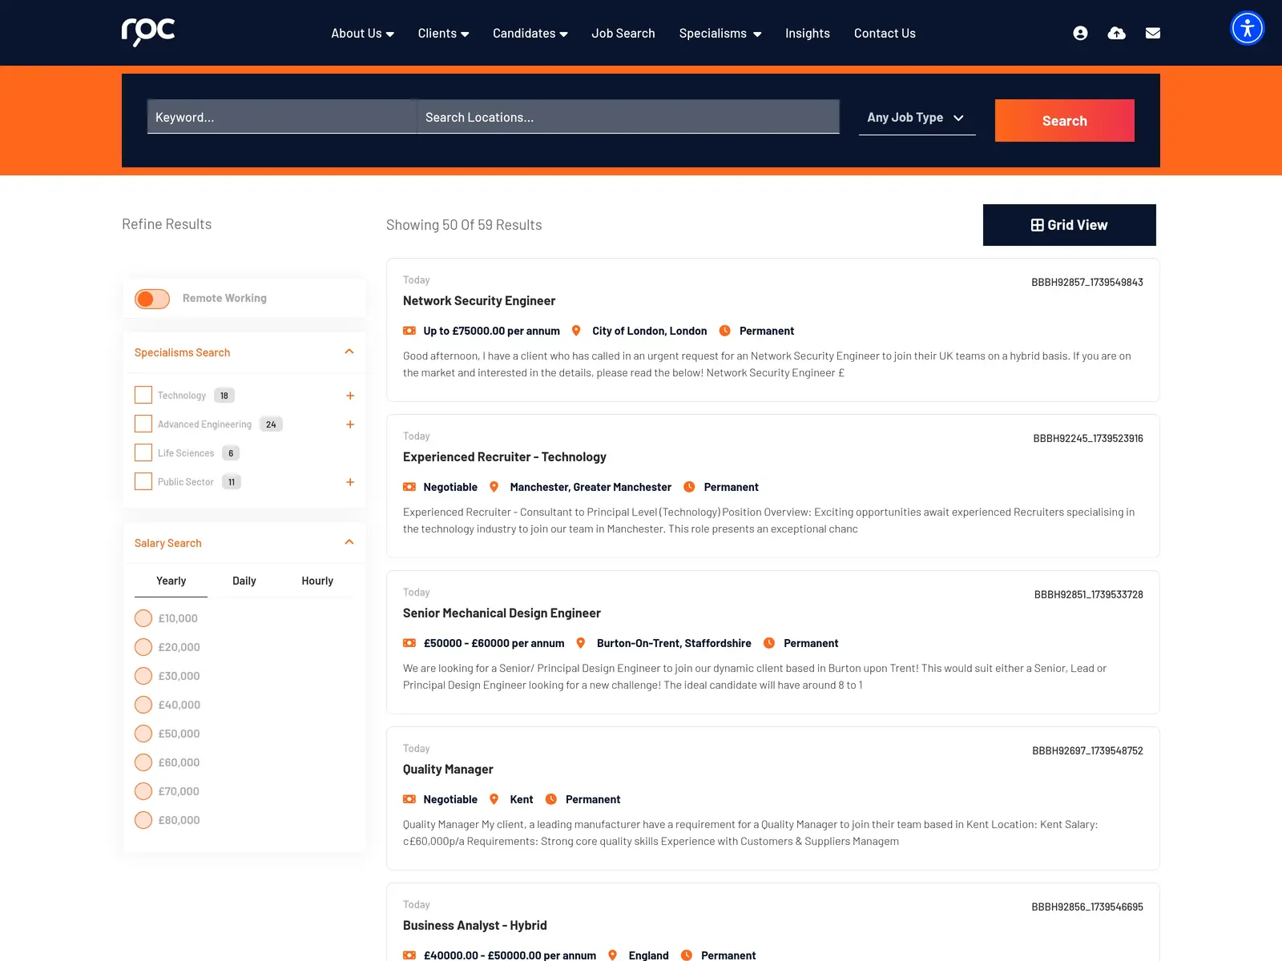Click salary icon on Quality Manager job
Image resolution: width=1282 pixels, height=961 pixels.
pyautogui.click(x=409, y=799)
